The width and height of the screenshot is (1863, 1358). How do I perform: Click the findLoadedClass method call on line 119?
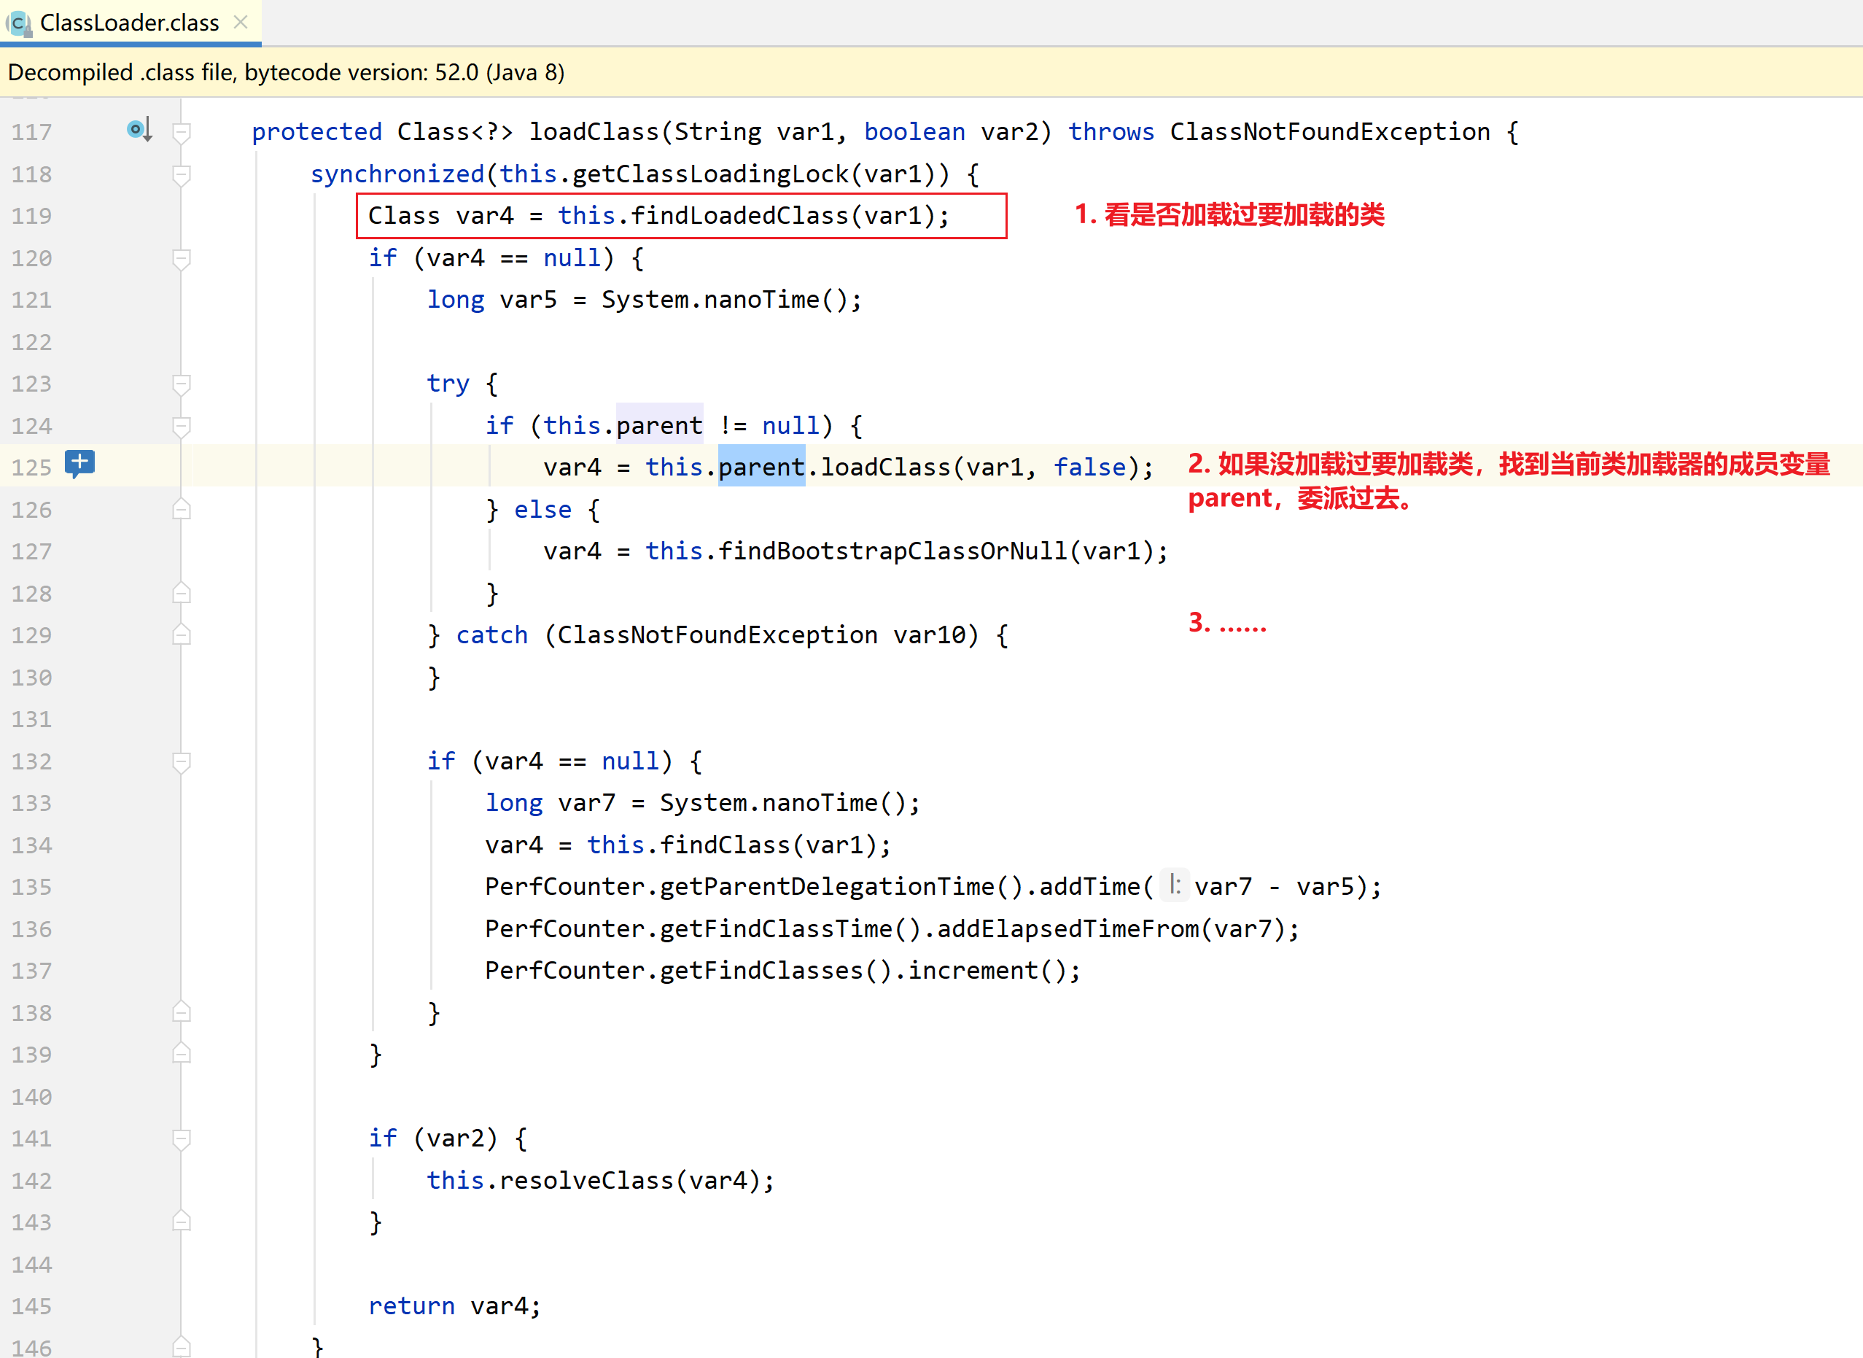[739, 215]
